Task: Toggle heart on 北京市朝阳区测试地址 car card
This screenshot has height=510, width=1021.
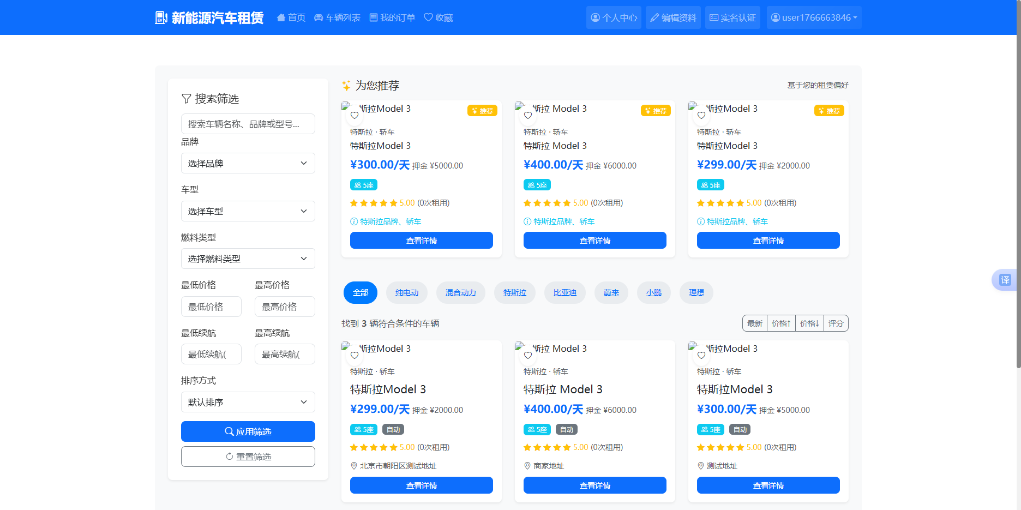Action: point(355,355)
